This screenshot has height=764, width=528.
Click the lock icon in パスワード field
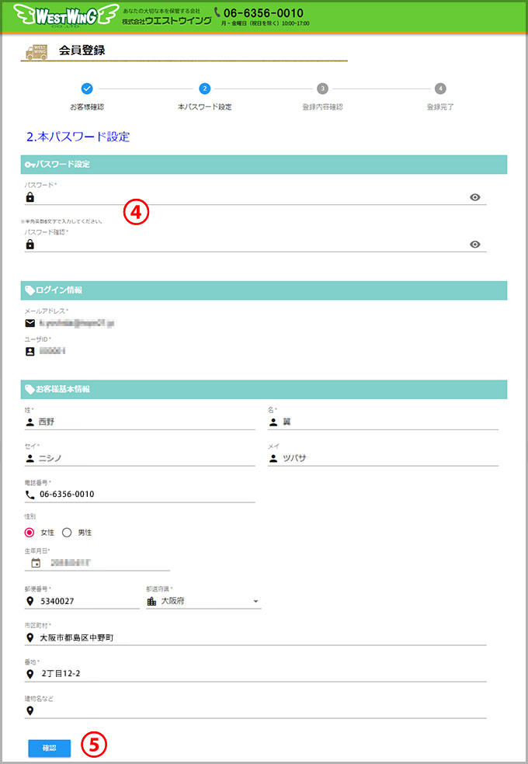30,197
